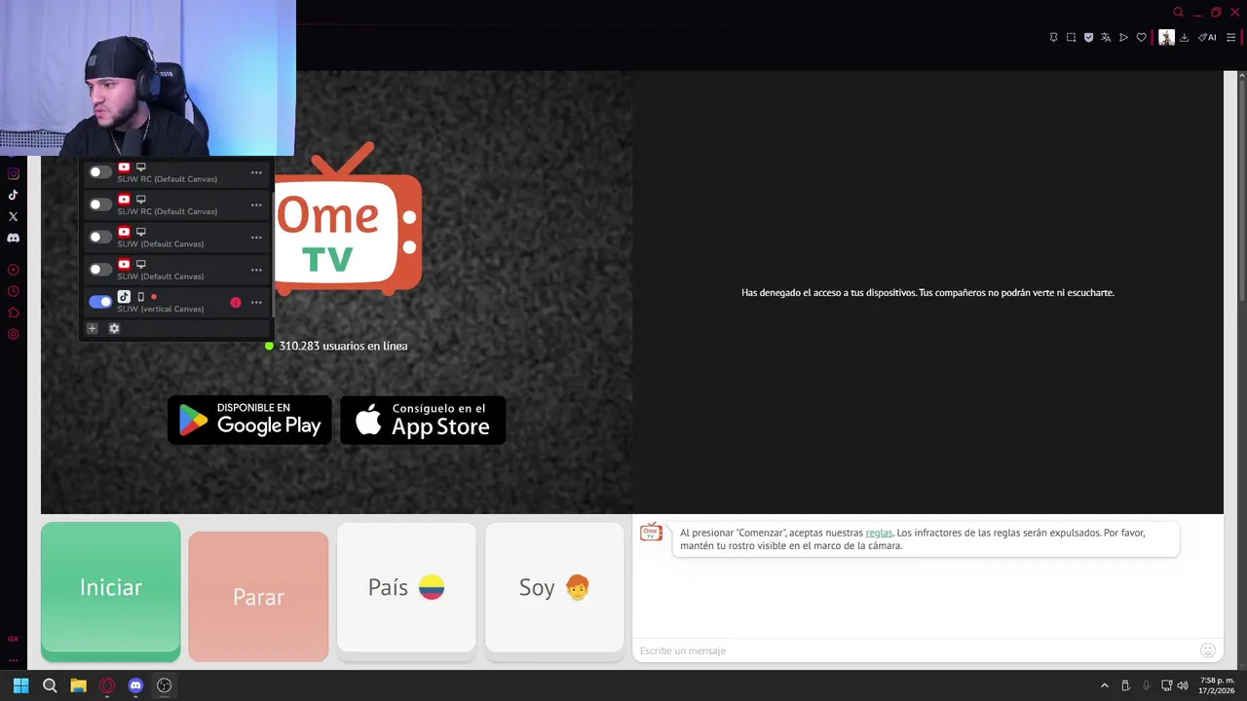Click the 'Has denegado el acceso' message
This screenshot has width=1247, height=701.
pyautogui.click(x=927, y=292)
